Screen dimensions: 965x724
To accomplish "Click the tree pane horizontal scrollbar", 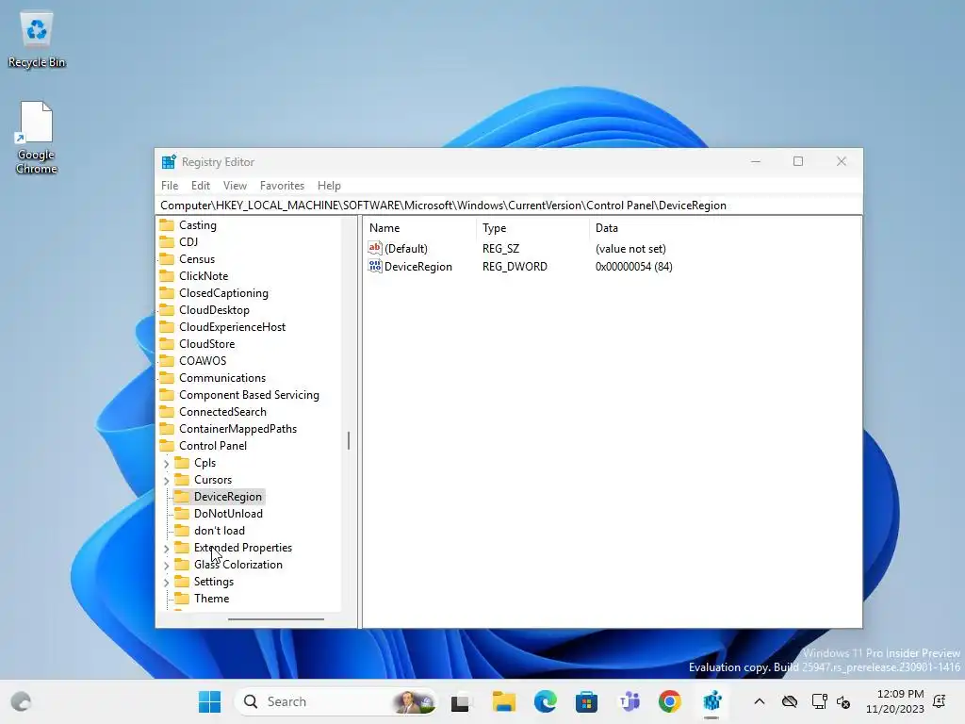I will pyautogui.click(x=276, y=619).
